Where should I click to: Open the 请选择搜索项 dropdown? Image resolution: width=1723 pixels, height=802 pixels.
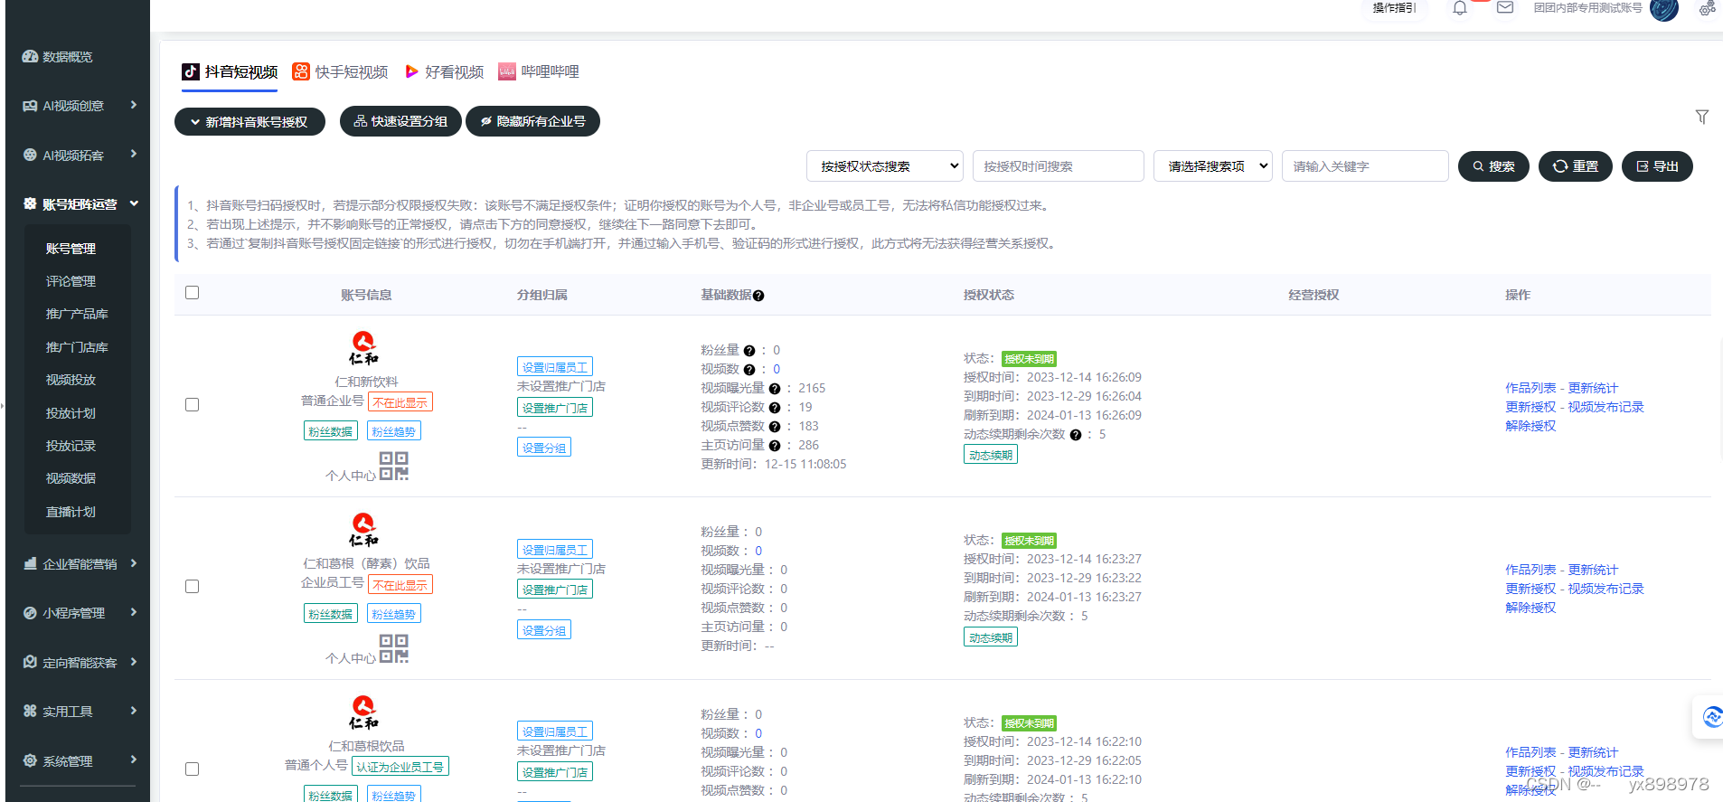[1213, 166]
